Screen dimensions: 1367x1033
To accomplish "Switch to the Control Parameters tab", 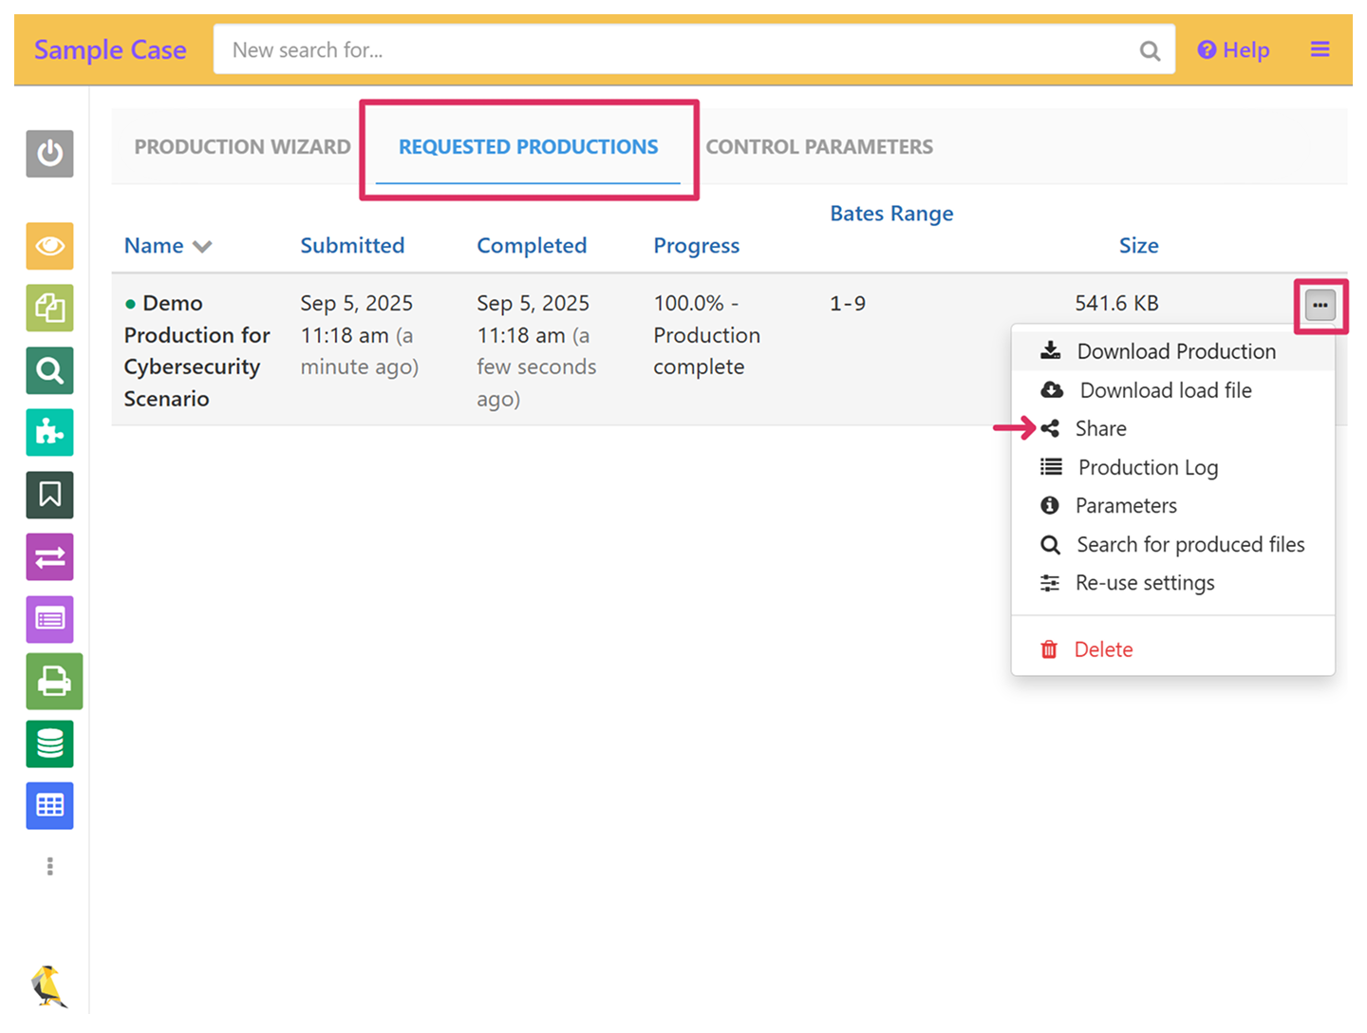I will coord(819,147).
